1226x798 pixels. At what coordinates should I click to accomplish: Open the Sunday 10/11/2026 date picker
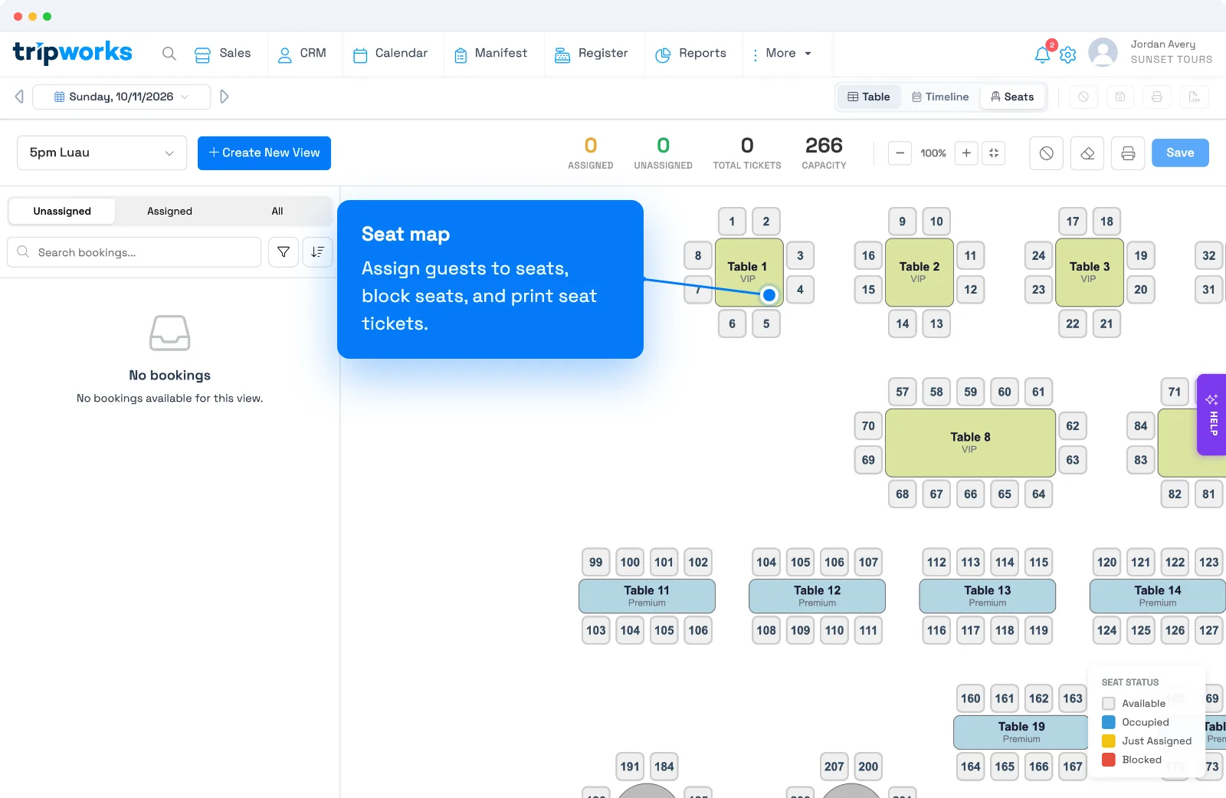point(122,97)
